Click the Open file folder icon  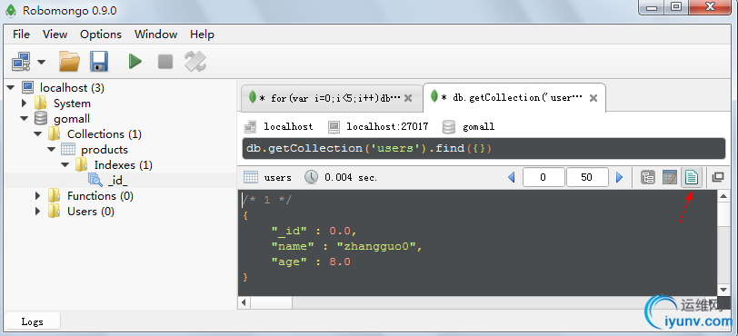[x=69, y=62]
